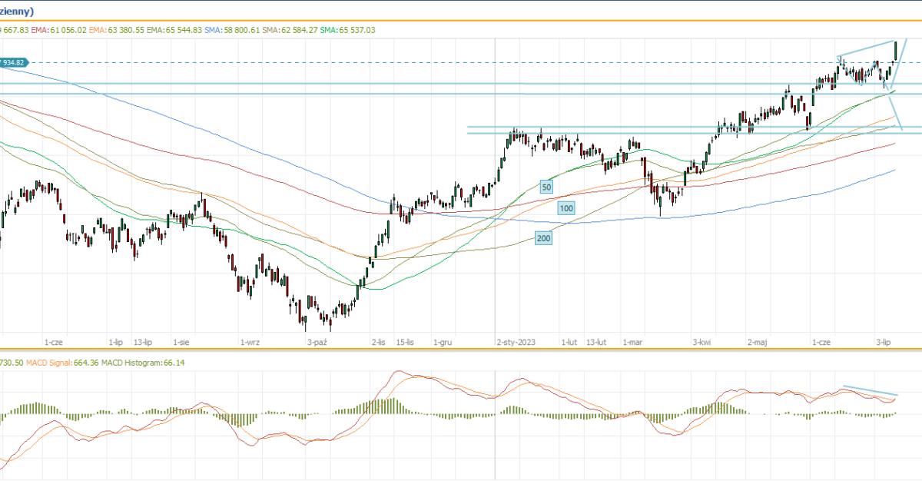Click the 2-sty-2023 date marker
This screenshot has width=922, height=484.
516,342
